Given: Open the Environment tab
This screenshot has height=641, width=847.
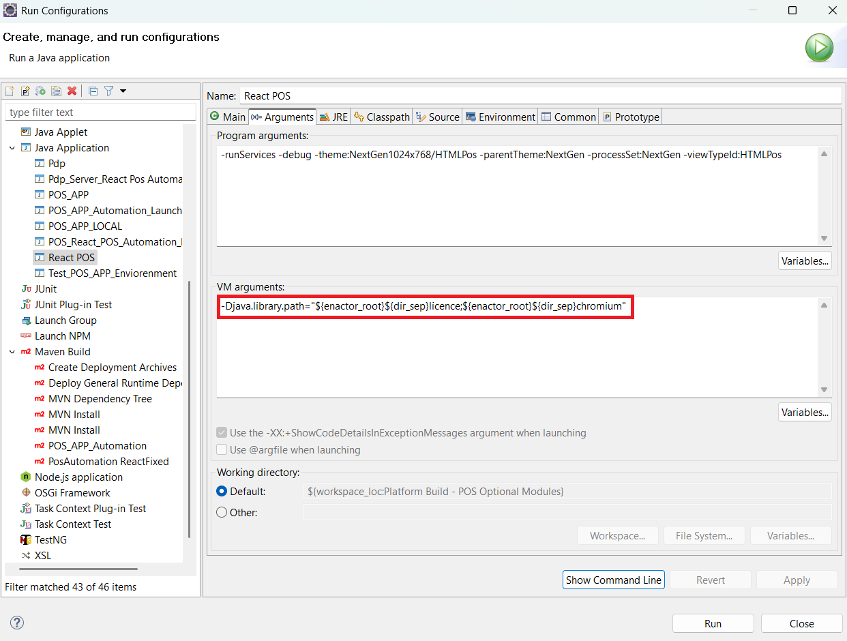Looking at the screenshot, I should pos(501,117).
